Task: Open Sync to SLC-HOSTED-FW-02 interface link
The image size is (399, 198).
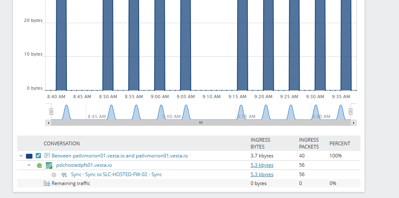Action: click(x=116, y=174)
